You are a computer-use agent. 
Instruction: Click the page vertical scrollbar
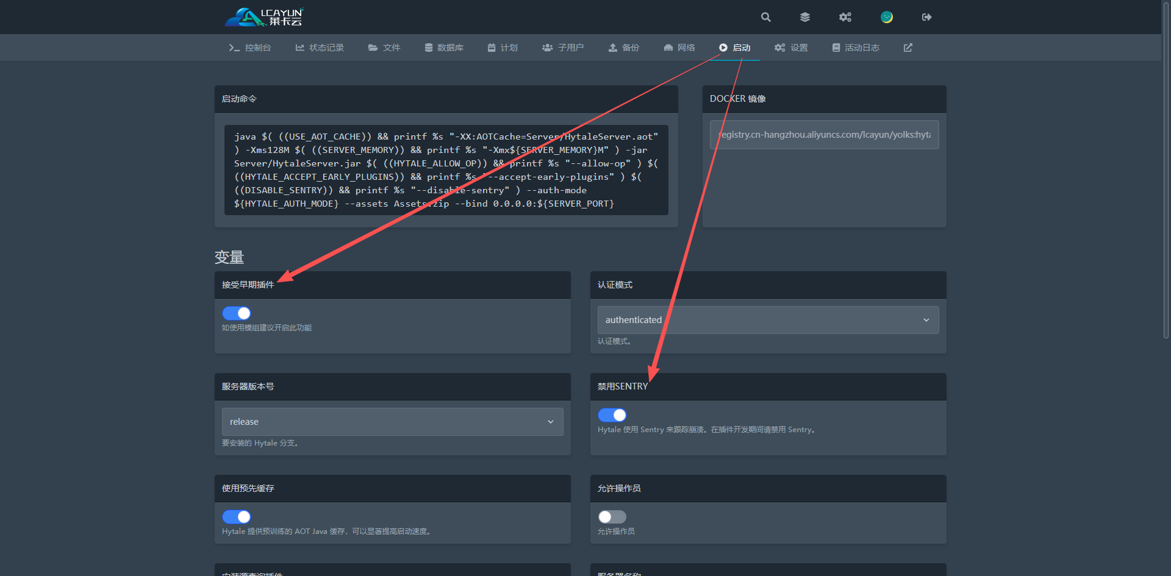(1166, 171)
